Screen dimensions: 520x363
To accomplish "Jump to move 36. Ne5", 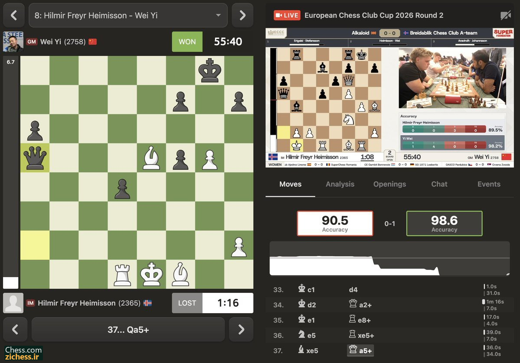I will [307, 335].
